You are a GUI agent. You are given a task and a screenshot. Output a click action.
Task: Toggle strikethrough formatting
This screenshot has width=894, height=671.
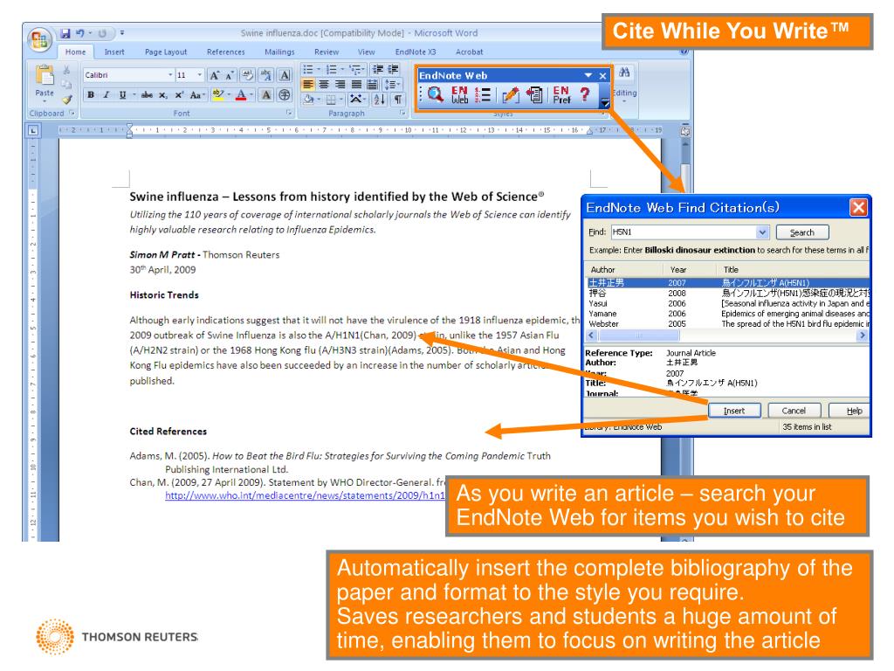click(147, 95)
